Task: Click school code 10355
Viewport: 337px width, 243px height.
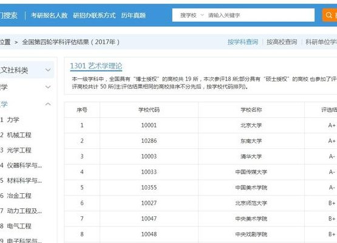Action: pyautogui.click(x=149, y=188)
